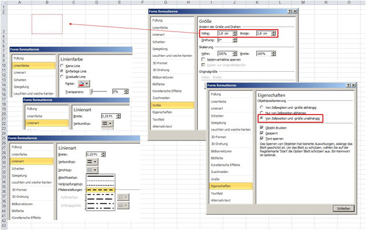Click help icon in Größe dialog title bar
366x230 pixels.
tap(290, 11)
